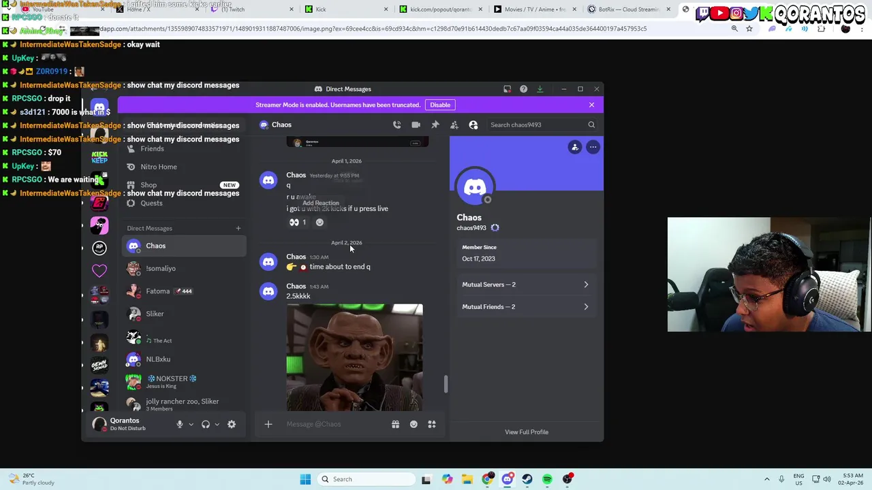Show hidden system tray icons
872x490 pixels.
(766, 479)
